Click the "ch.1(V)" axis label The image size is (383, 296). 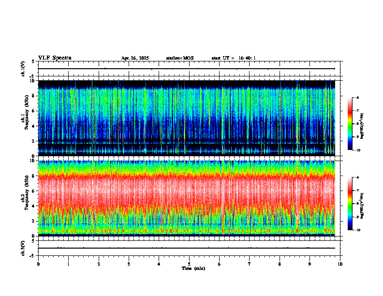click(x=23, y=69)
